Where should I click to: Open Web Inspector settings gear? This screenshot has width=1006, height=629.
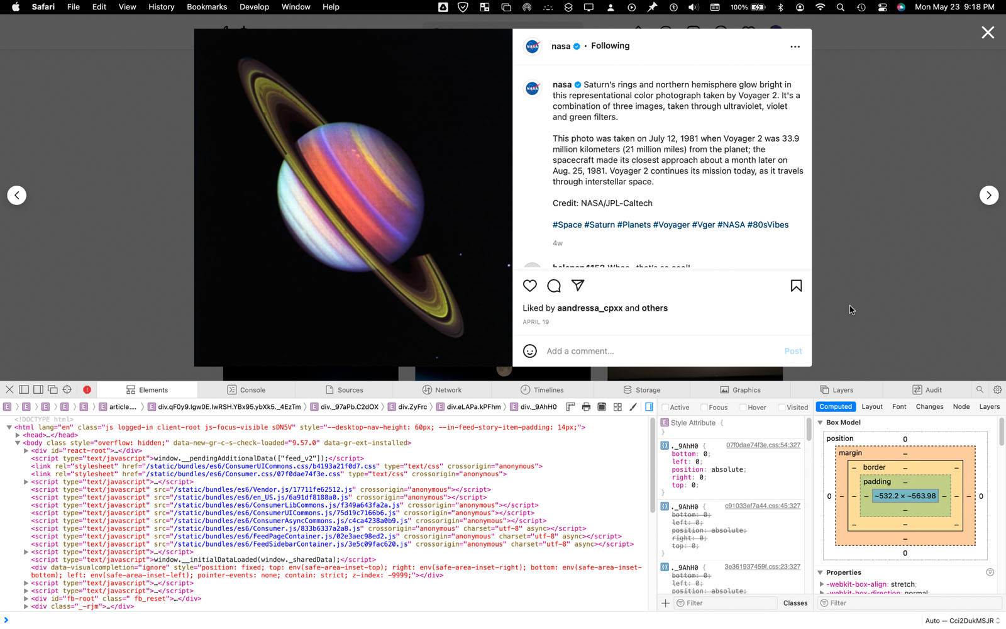(x=997, y=390)
